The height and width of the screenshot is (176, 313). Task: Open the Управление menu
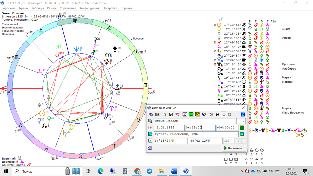coord(68,8)
